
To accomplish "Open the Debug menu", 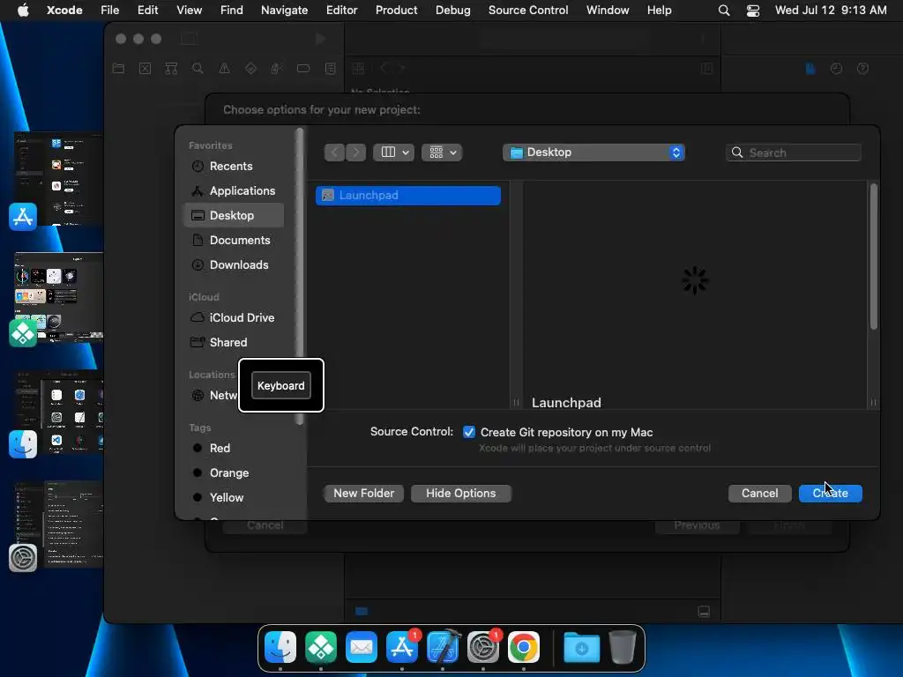I will [x=452, y=10].
